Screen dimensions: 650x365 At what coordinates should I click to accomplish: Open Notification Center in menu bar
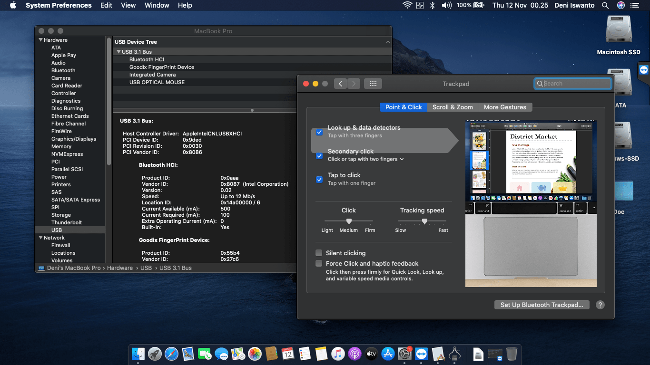click(634, 5)
